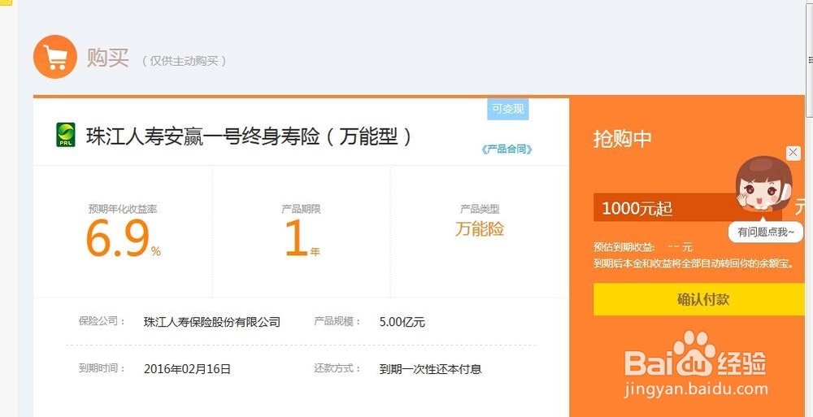813x417 pixels.
Task: Click the 1年 product term value
Action: (x=302, y=239)
